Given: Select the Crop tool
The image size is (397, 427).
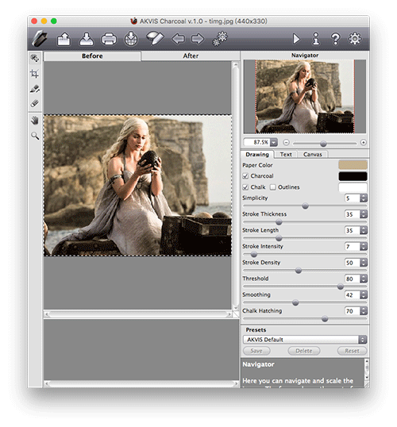Looking at the screenshot, I should click(35, 74).
